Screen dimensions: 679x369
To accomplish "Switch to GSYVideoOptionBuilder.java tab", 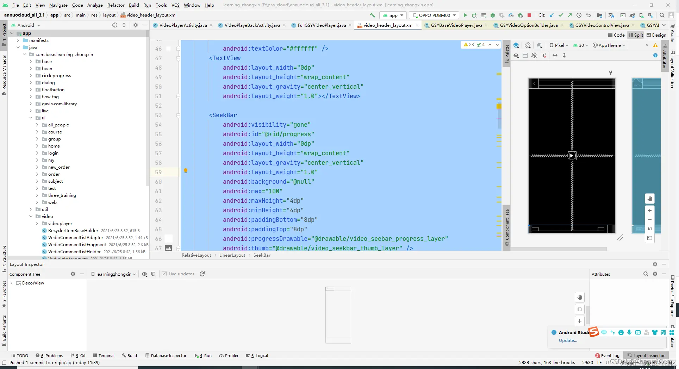I will tap(529, 25).
